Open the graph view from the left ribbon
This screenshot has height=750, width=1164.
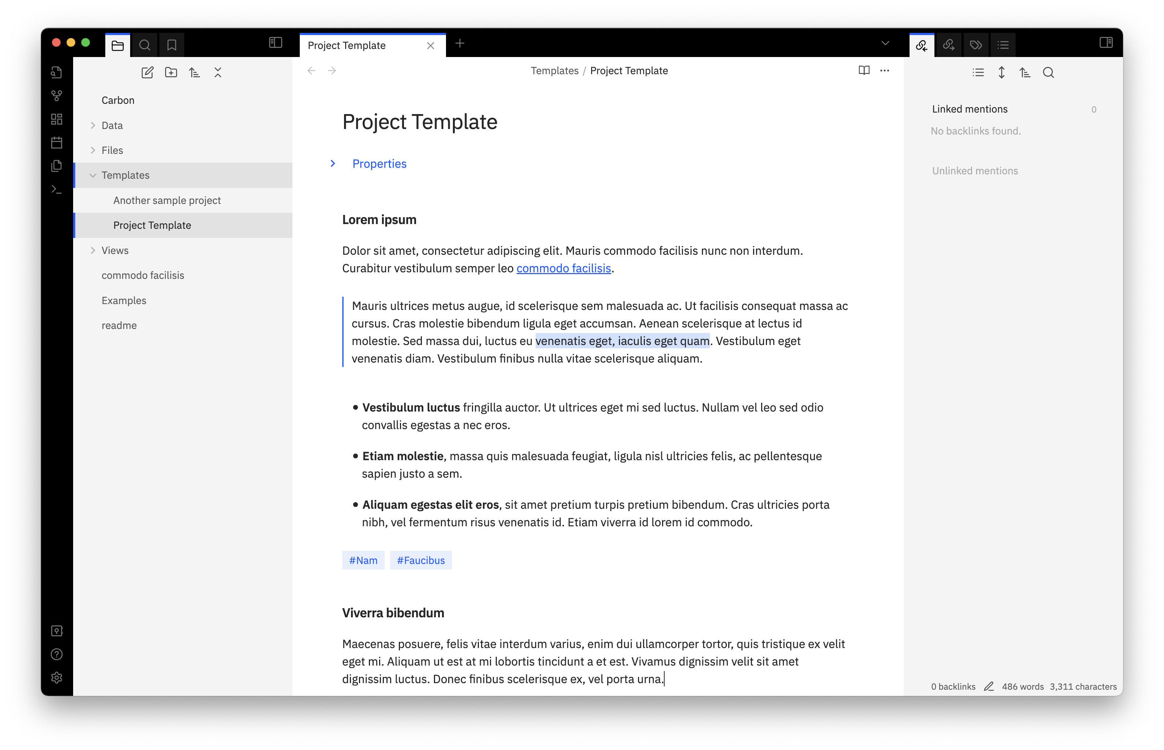(x=57, y=95)
